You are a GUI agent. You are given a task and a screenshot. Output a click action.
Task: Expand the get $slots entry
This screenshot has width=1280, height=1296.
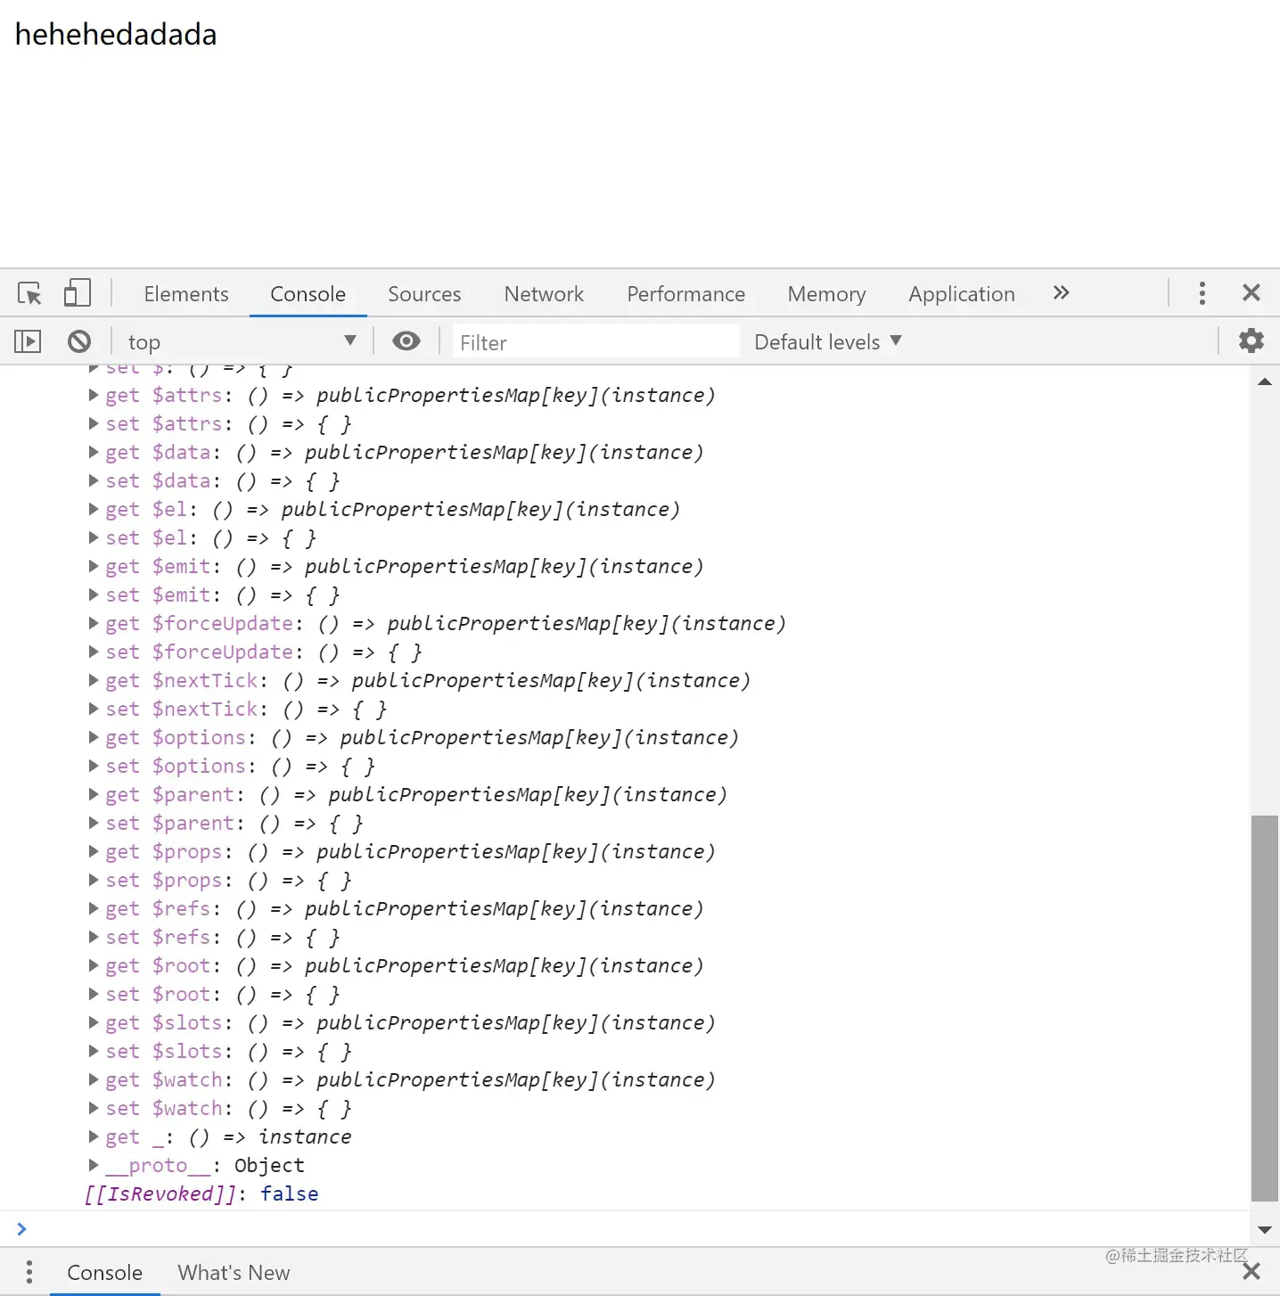tap(94, 1022)
